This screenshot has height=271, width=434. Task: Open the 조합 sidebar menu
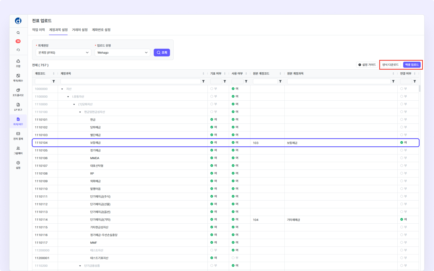pyautogui.click(x=18, y=63)
